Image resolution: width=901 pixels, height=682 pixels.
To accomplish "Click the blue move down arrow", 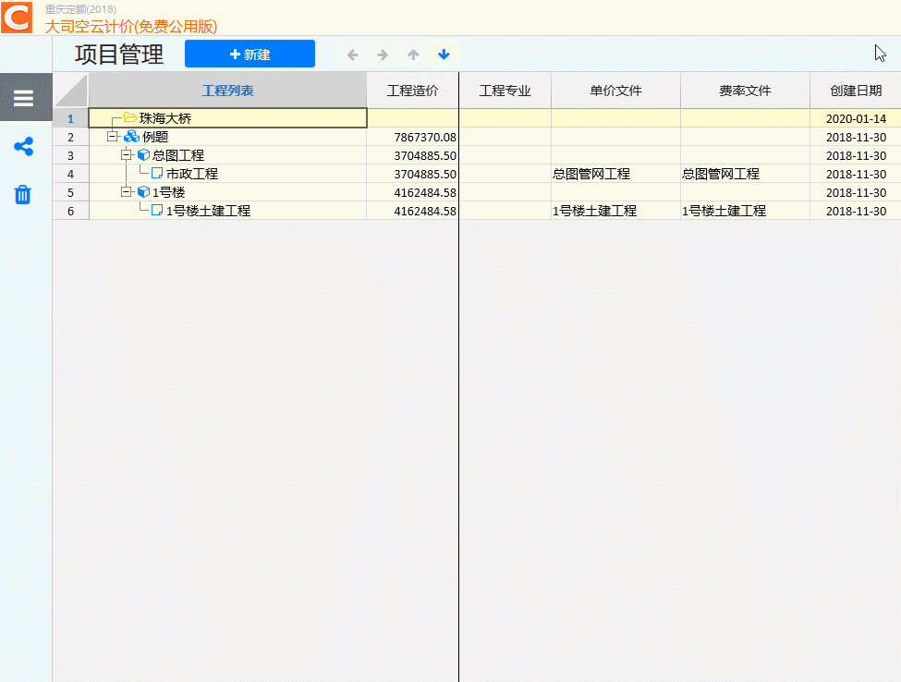I will [444, 55].
